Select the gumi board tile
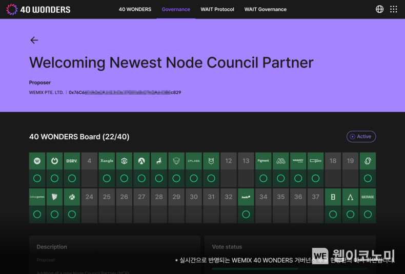Image resolution: width=405 pixels, height=274 pixels. coord(316,161)
